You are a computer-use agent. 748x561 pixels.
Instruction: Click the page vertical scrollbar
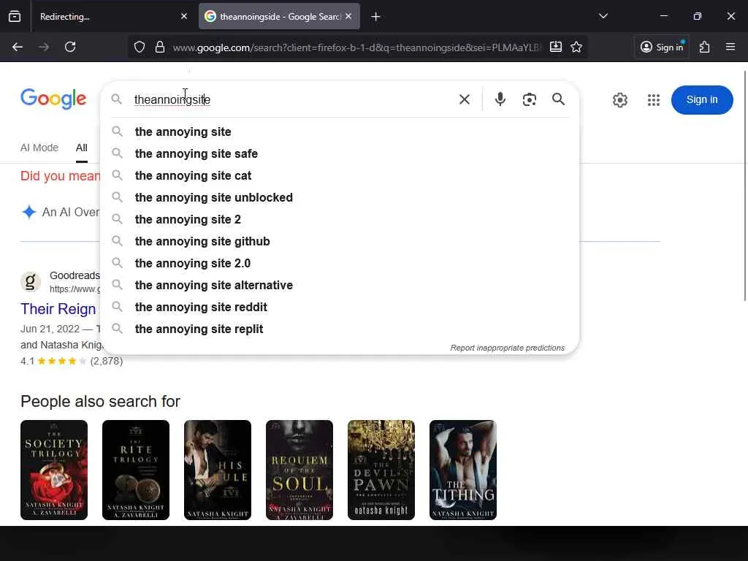745,186
